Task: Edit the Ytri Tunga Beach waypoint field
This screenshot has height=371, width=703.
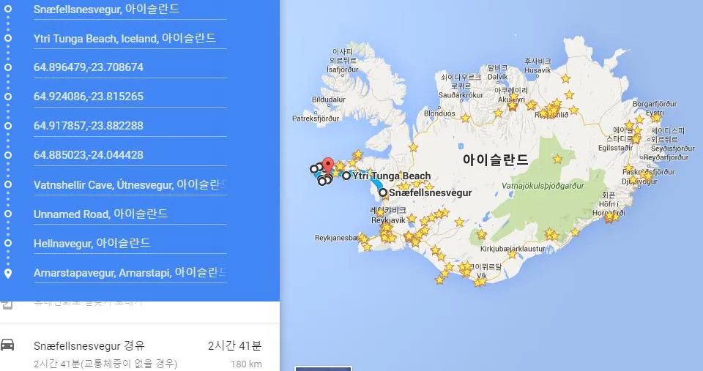Action: pyautogui.click(x=124, y=38)
